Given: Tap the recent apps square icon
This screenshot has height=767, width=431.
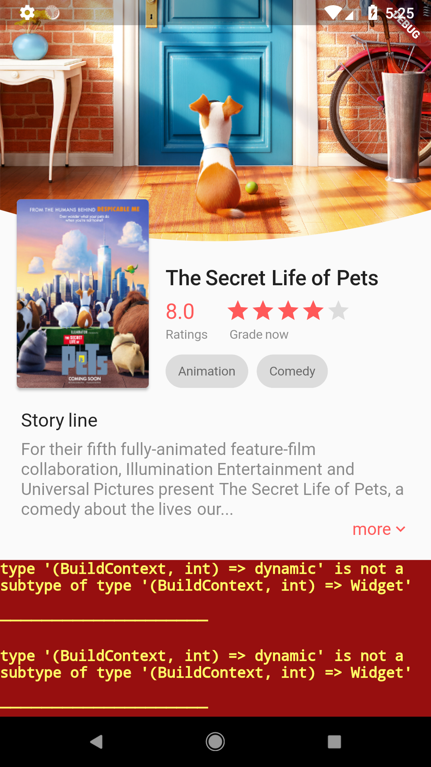Looking at the screenshot, I should click(x=334, y=742).
